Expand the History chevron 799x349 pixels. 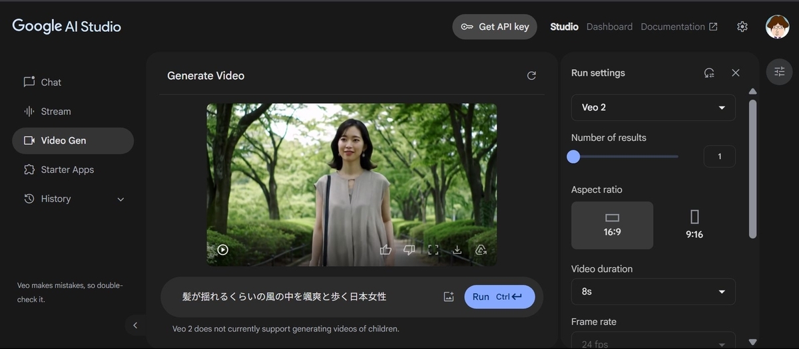121,199
